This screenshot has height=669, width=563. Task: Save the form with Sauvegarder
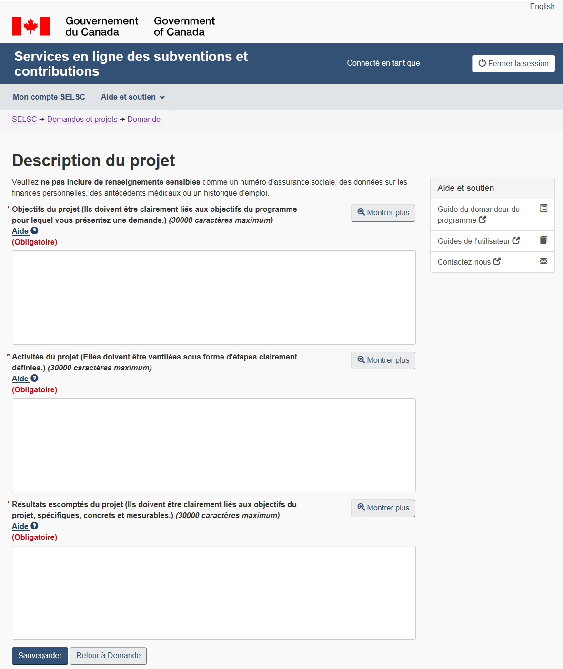(x=40, y=656)
